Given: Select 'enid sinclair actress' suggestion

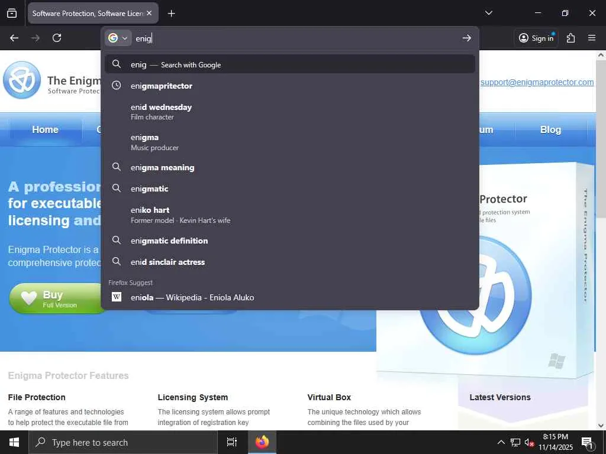Looking at the screenshot, I should click(x=290, y=262).
